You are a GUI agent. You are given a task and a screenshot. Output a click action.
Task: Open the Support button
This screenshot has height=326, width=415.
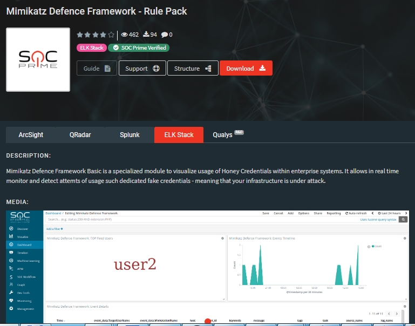pyautogui.click(x=142, y=68)
